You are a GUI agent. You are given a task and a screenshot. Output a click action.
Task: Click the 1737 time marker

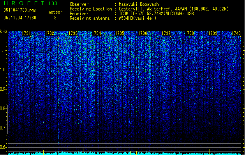[x=166, y=33]
